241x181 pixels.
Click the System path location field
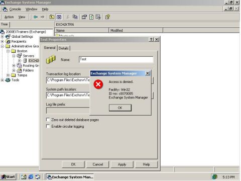[x=68, y=95]
